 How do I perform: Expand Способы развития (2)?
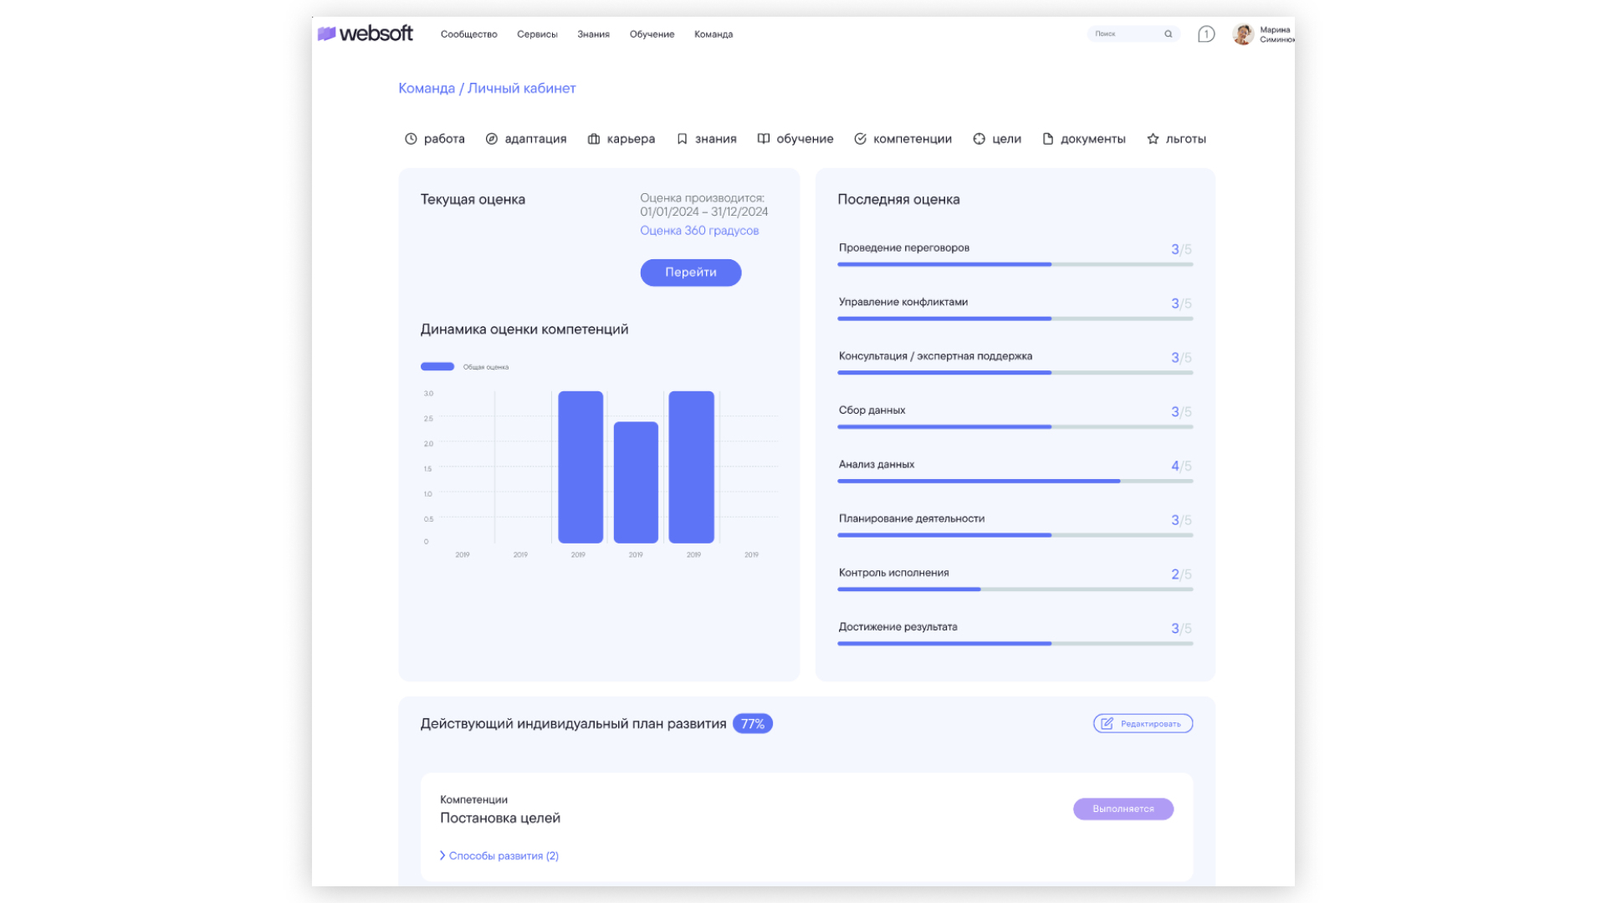coord(499,855)
